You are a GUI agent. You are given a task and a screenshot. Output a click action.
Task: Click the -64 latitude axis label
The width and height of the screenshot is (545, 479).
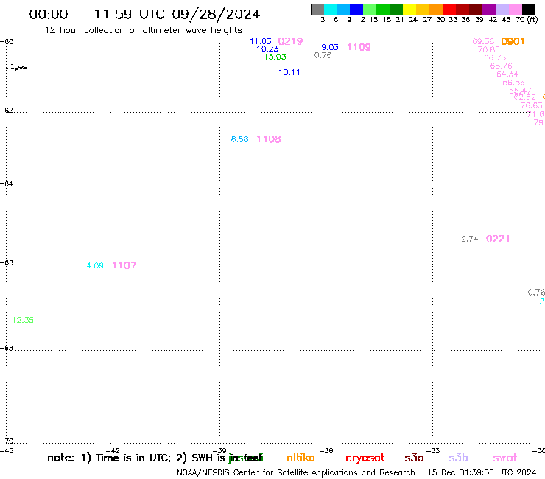click(7, 184)
